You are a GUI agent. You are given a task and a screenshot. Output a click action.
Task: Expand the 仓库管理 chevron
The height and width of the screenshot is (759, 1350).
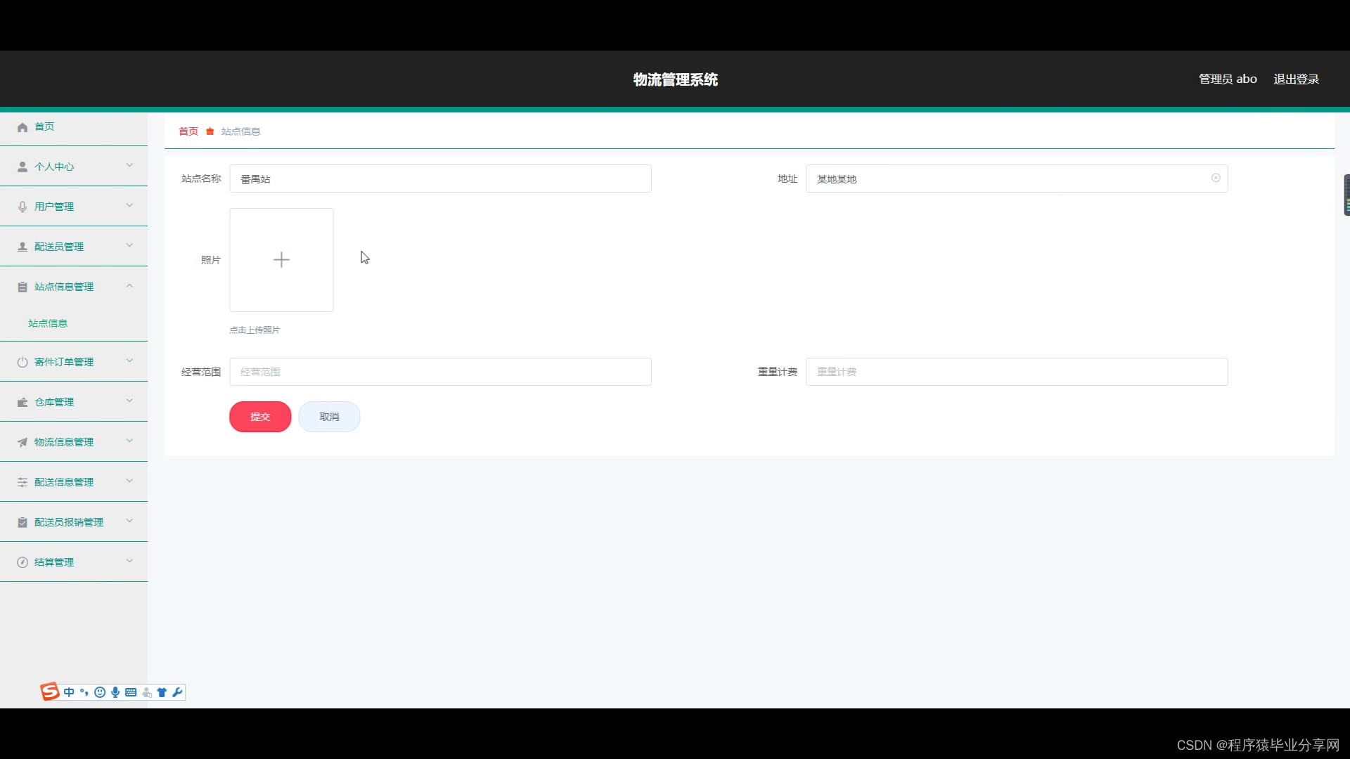(x=129, y=401)
